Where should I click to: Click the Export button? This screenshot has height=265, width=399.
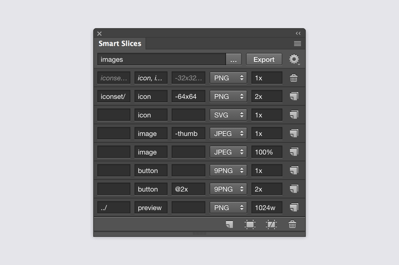coord(264,59)
